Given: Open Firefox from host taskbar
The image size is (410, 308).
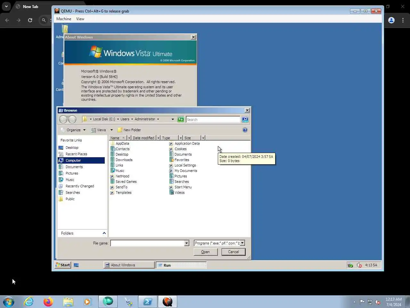Looking at the screenshot, I should click(48, 302).
